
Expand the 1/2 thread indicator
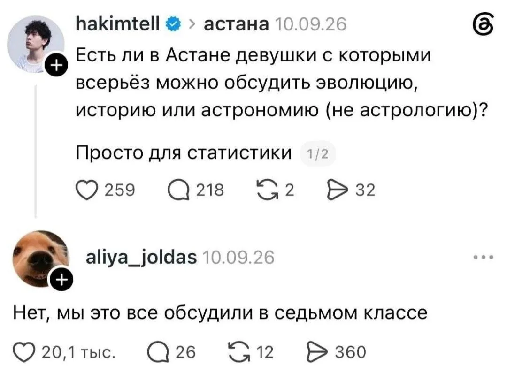318,154
